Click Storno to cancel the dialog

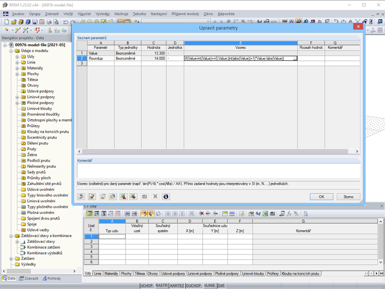pos(348,197)
